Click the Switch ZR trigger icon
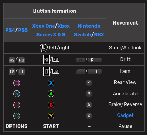147x135 pixels. (81, 60)
